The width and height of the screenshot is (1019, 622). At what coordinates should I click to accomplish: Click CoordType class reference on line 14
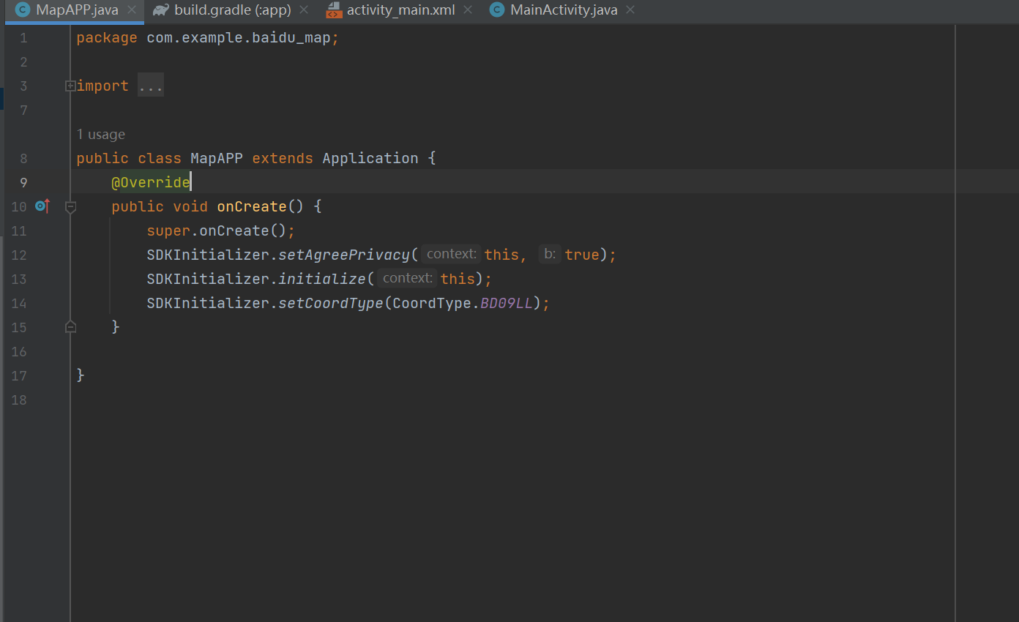(x=432, y=303)
